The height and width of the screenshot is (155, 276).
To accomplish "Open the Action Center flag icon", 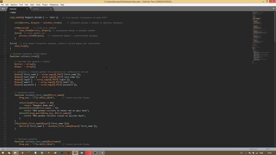I will (x=250, y=153).
